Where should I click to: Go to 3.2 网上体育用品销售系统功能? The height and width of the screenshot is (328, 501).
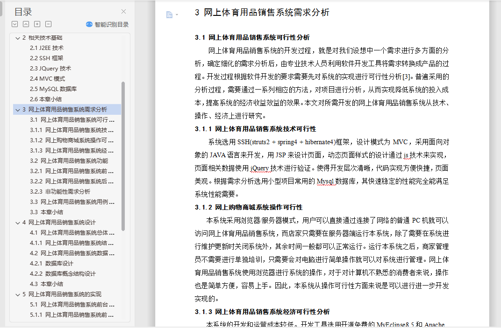(69, 161)
